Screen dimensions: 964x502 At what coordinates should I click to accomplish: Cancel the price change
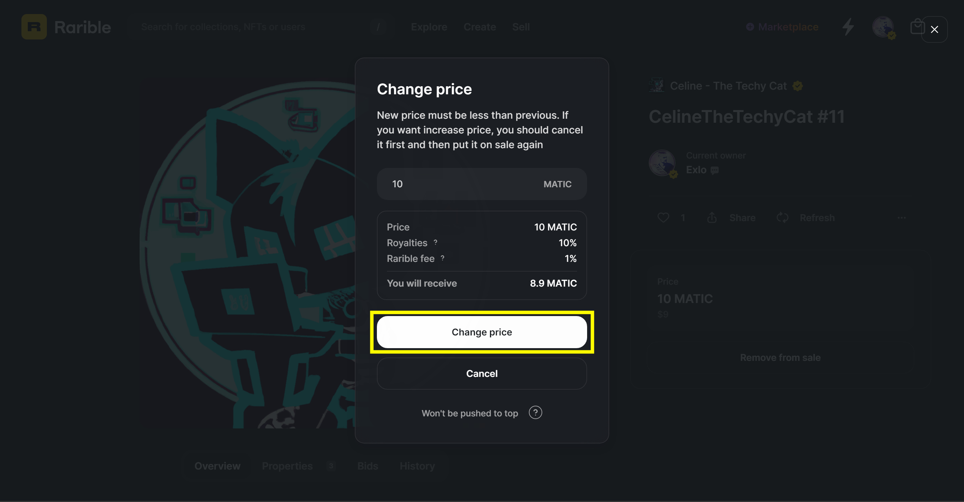pyautogui.click(x=482, y=374)
